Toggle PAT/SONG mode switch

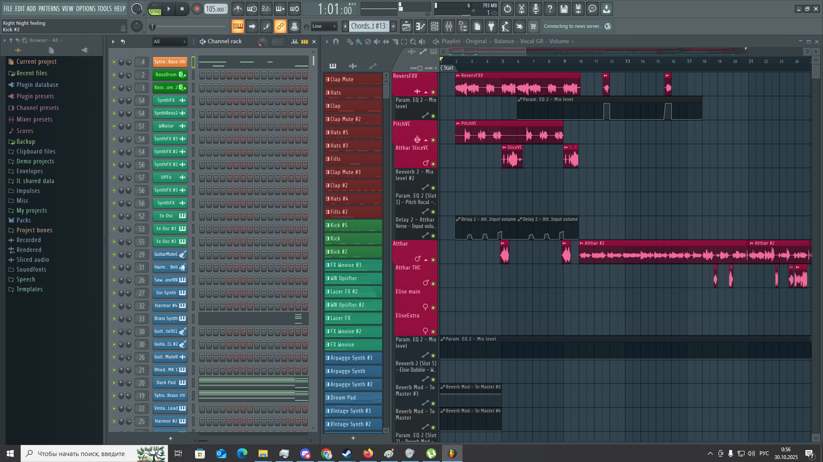click(x=155, y=9)
